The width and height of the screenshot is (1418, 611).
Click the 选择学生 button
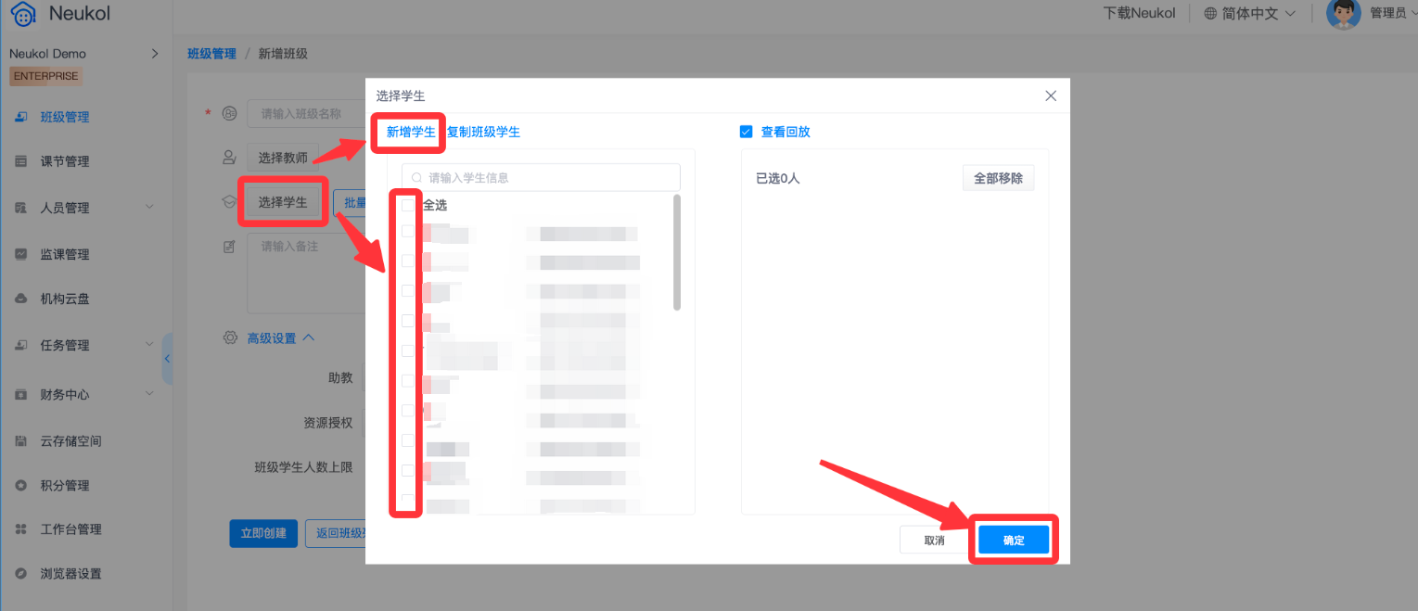coord(283,201)
